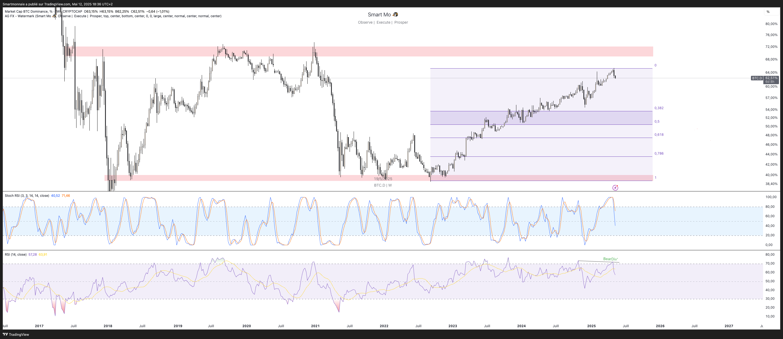
Task: Click the 0,618 Fibonacci level label
Action: pos(659,135)
